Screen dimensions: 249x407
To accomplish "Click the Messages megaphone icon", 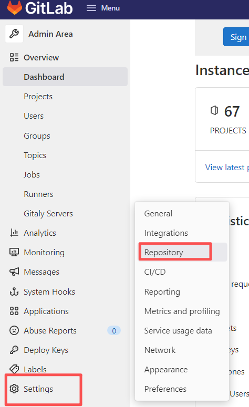I will 14,272.
